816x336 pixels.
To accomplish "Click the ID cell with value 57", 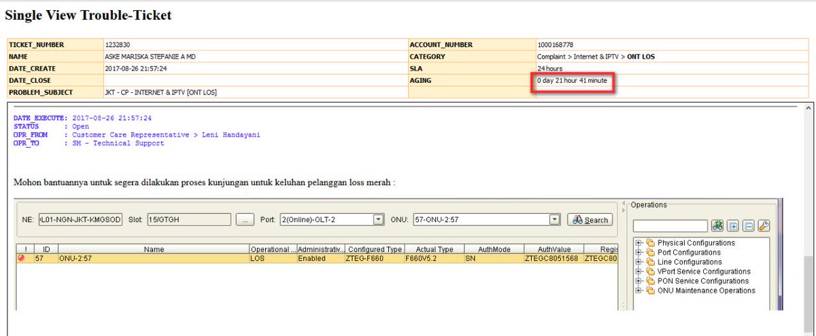I will pyautogui.click(x=46, y=259).
